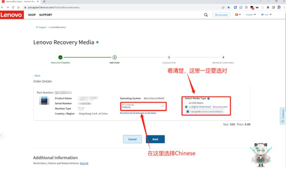The height and width of the screenshot is (169, 286).
Task: Click the site lock icon in address bar
Action: [x=25, y=7]
